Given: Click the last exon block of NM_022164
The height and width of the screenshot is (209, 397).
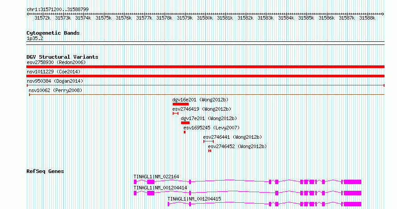Looking at the screenshot, I should (352, 182).
